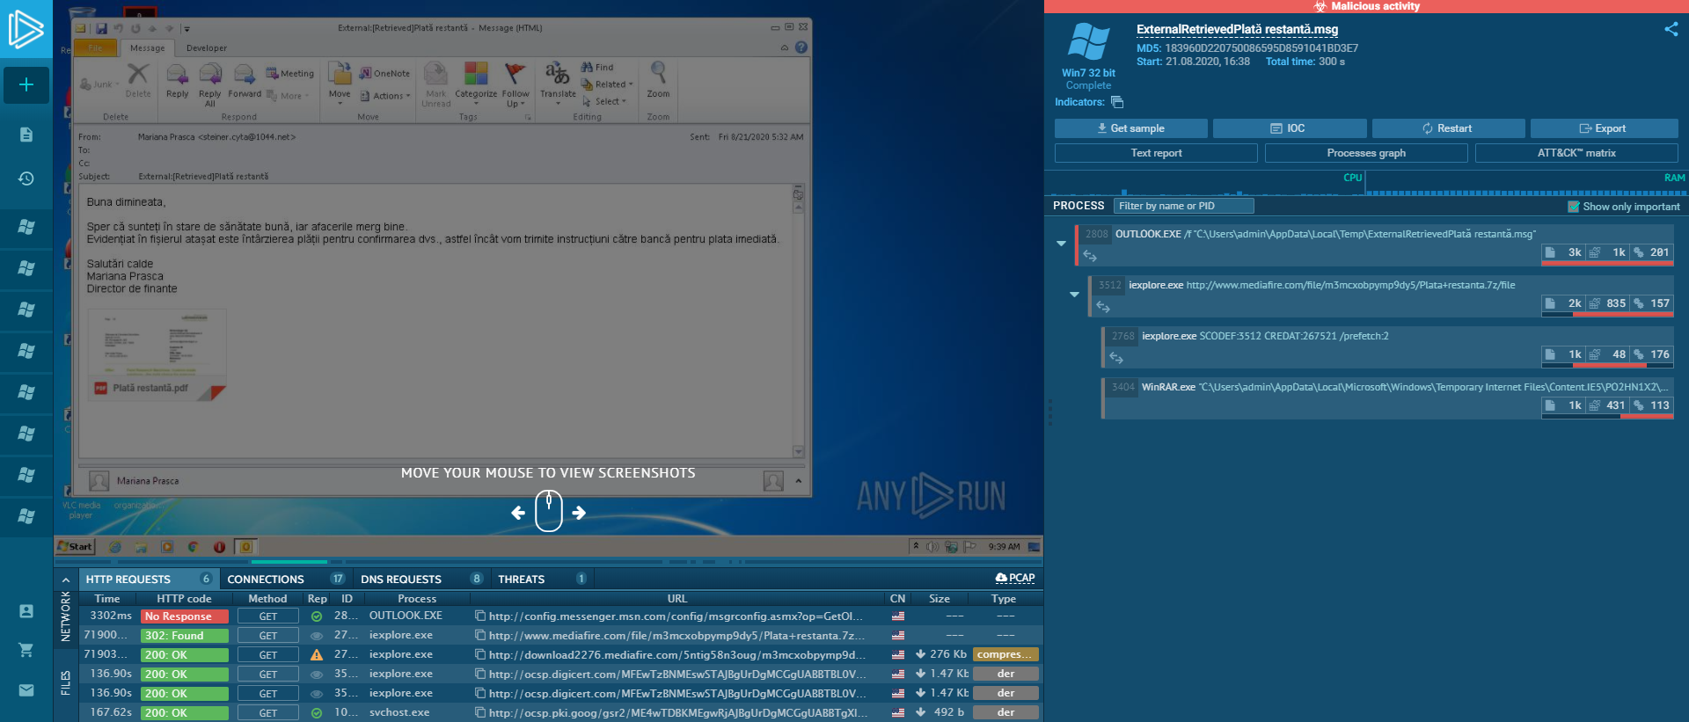Click the network arrows icon under OUTLOOK.EXE
This screenshot has height=722, width=1689.
(1090, 256)
